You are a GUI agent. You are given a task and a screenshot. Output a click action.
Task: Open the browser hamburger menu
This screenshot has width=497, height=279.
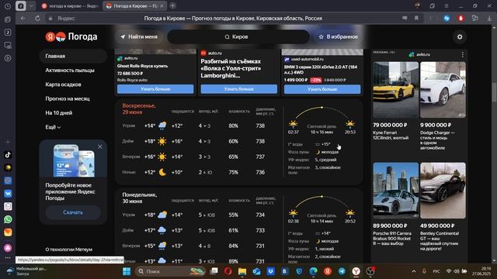tap(447, 6)
